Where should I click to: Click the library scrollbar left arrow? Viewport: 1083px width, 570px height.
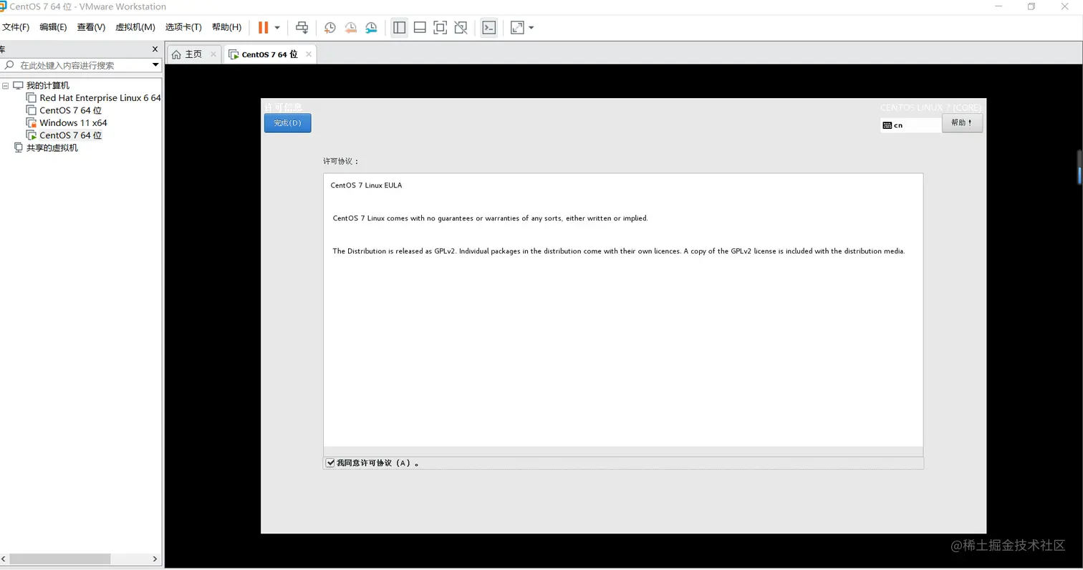[4, 559]
